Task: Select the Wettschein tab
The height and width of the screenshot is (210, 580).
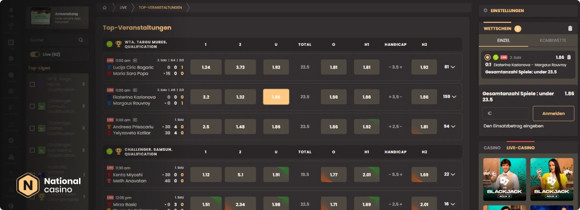Action: click(x=498, y=28)
